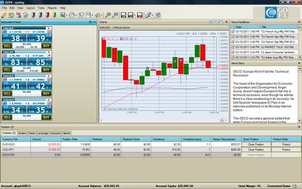
Task: Open the Tools menu
Action: [x=41, y=8]
